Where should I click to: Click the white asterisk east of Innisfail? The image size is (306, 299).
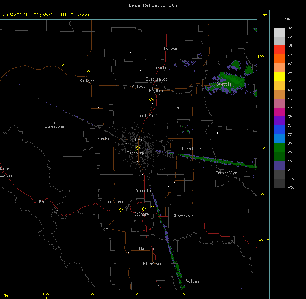[178, 108]
